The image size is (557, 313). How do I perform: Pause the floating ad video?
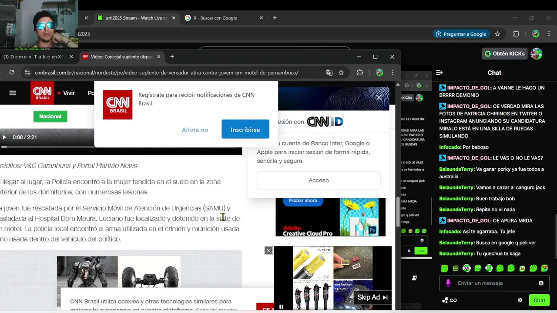pos(281,307)
